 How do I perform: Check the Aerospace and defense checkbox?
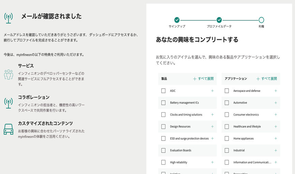(227, 91)
